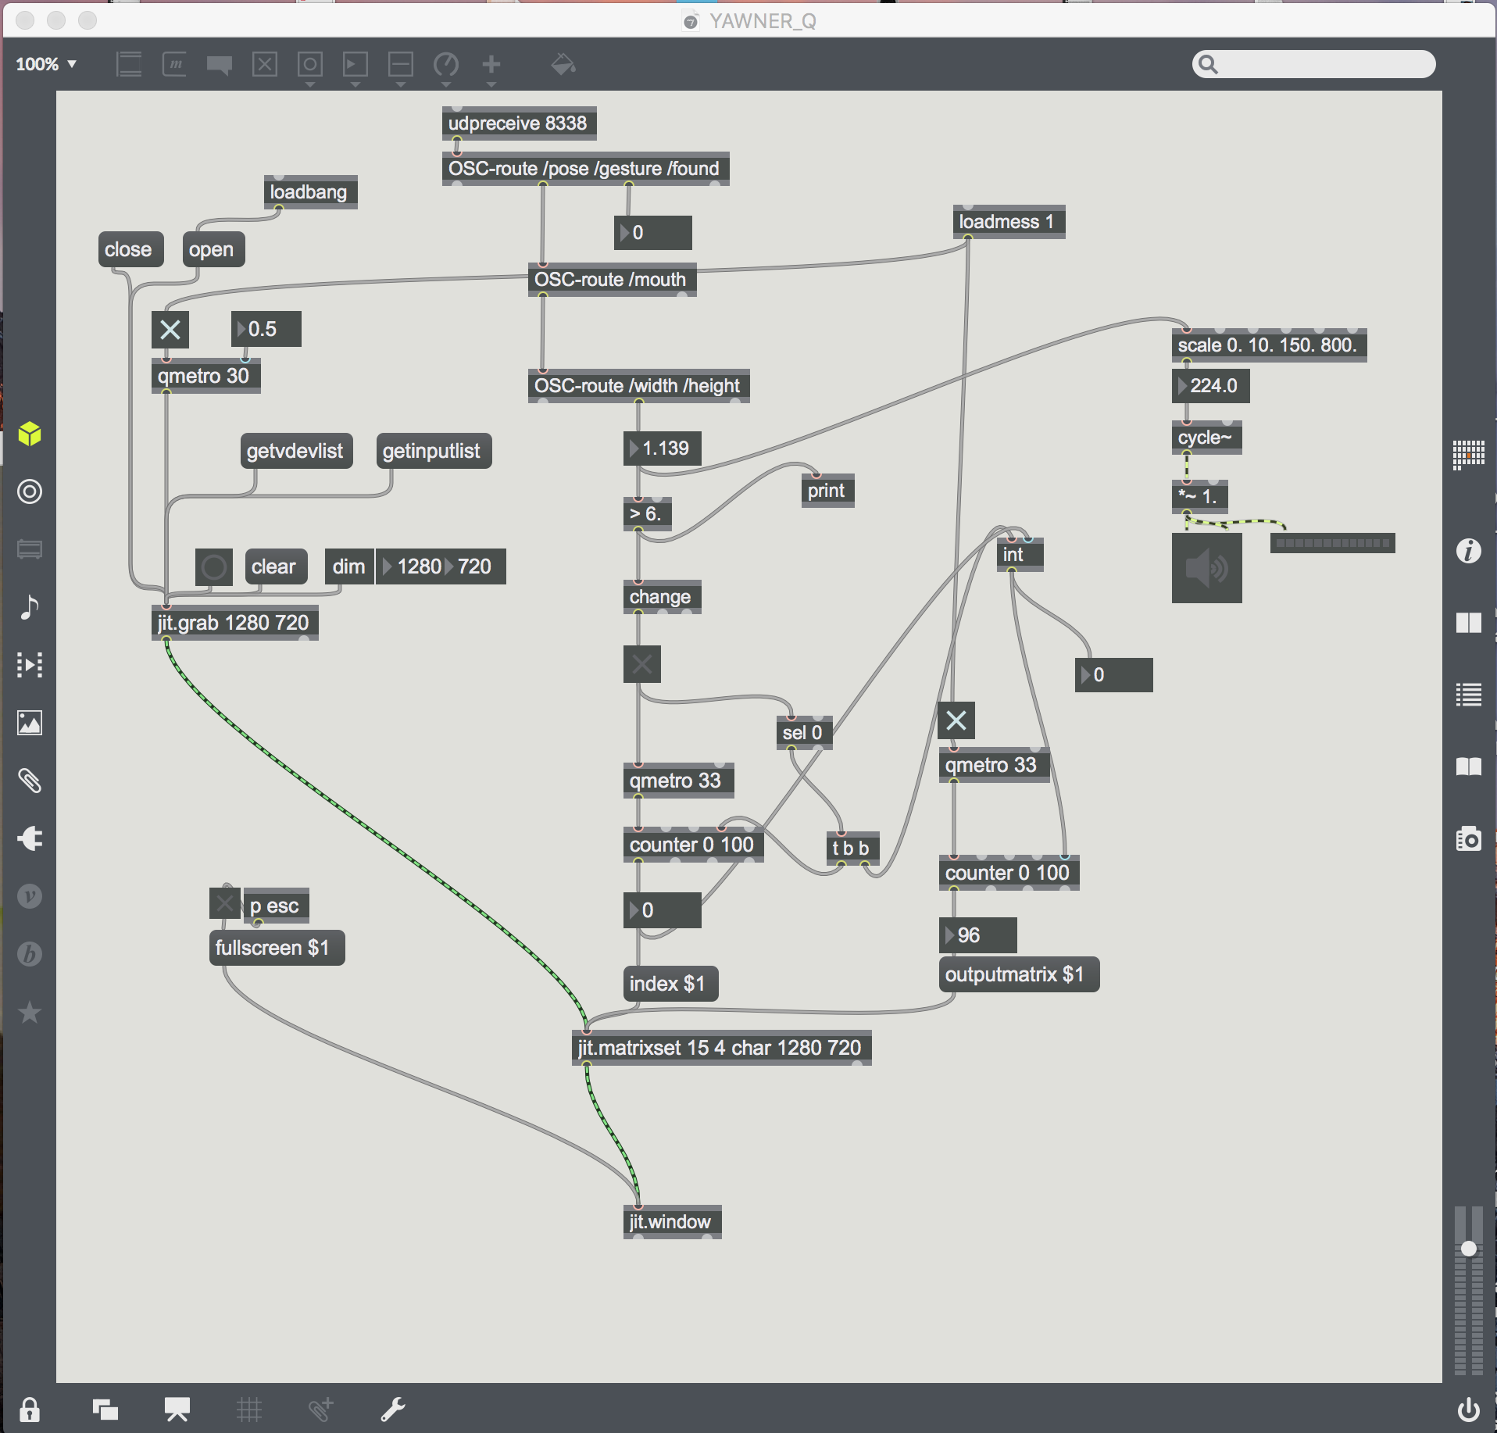Viewport: 1497px width, 1433px height.
Task: Toggle audio power button on
Action: coord(1468,1410)
